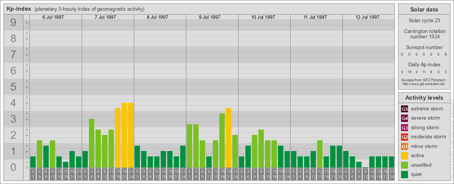This screenshot has width=454, height=184.
Task: Click the 'Solar data' panel heading
Action: pyautogui.click(x=424, y=10)
